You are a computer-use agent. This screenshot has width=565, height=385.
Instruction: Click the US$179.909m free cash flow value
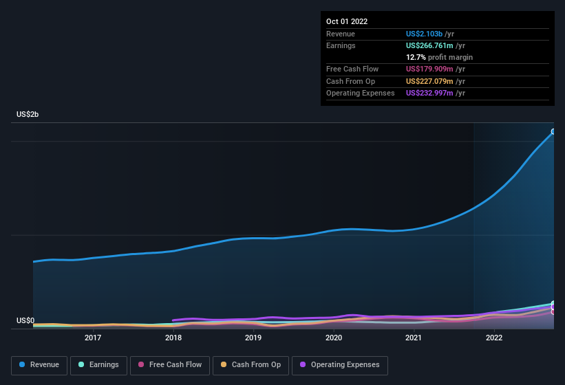[429, 69]
